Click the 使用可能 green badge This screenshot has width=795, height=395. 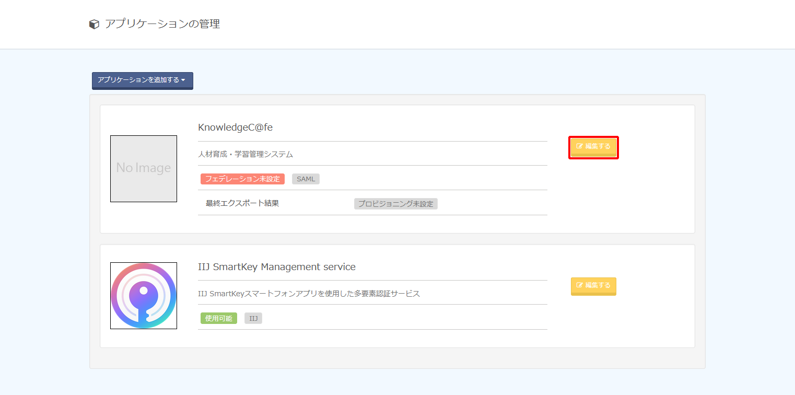coord(218,318)
